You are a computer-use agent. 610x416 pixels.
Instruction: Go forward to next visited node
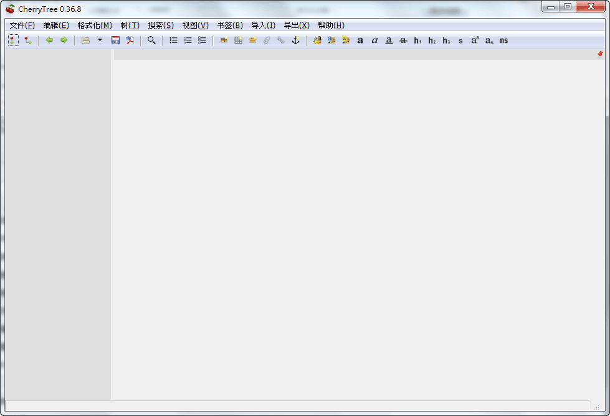pos(64,40)
